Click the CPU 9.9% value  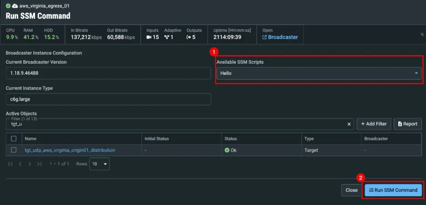[x=12, y=37]
